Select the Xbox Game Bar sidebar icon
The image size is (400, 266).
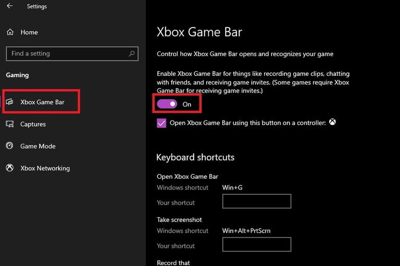10,102
